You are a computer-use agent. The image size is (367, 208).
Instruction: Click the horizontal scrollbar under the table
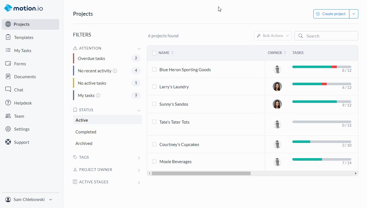click(x=201, y=174)
